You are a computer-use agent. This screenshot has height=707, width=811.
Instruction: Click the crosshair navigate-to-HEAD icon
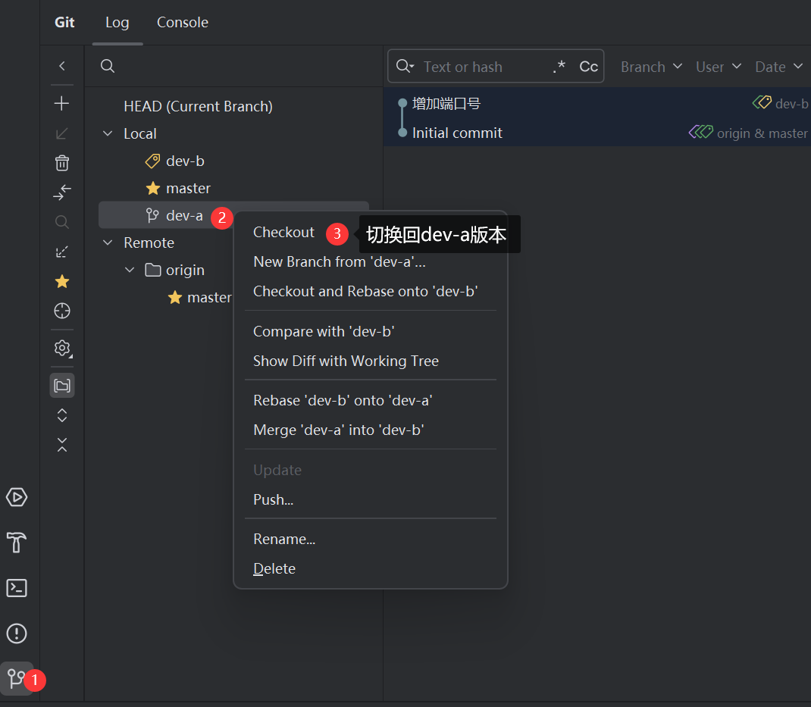(x=62, y=311)
